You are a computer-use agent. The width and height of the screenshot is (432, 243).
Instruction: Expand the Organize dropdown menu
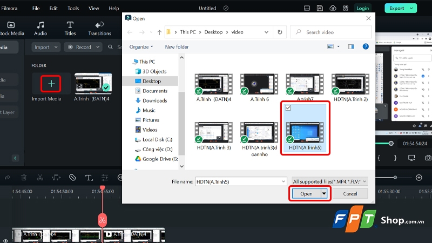coord(141,47)
